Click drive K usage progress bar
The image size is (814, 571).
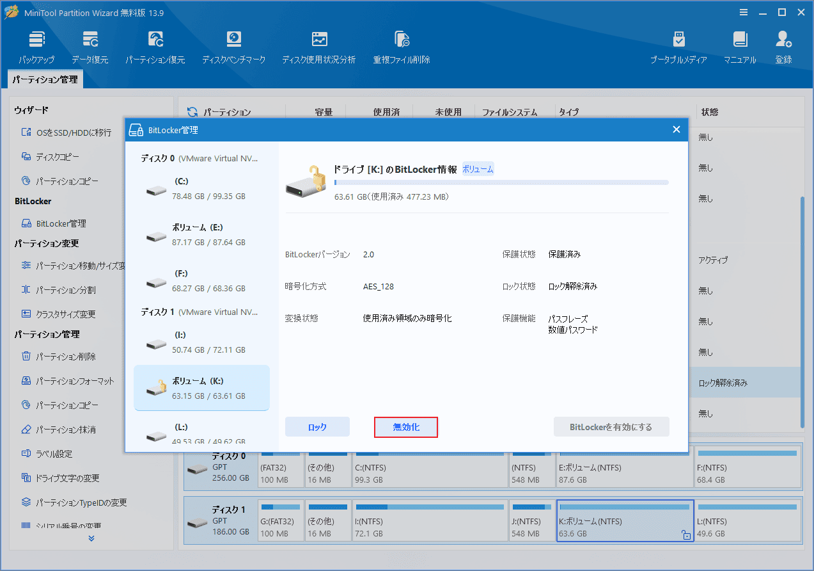click(x=501, y=182)
